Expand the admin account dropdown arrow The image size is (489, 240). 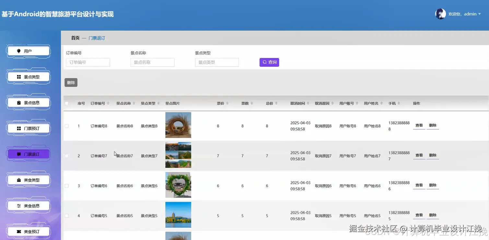pos(480,14)
